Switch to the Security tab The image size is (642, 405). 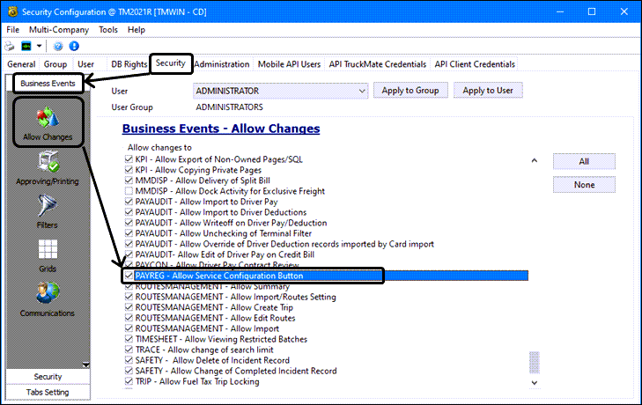point(171,63)
